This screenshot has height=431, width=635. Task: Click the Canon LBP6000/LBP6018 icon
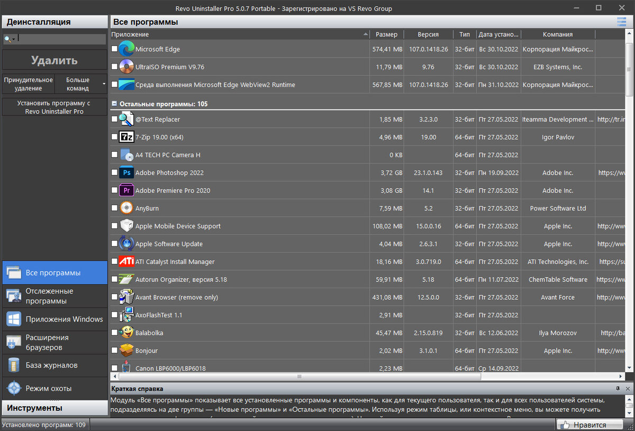[x=126, y=367]
